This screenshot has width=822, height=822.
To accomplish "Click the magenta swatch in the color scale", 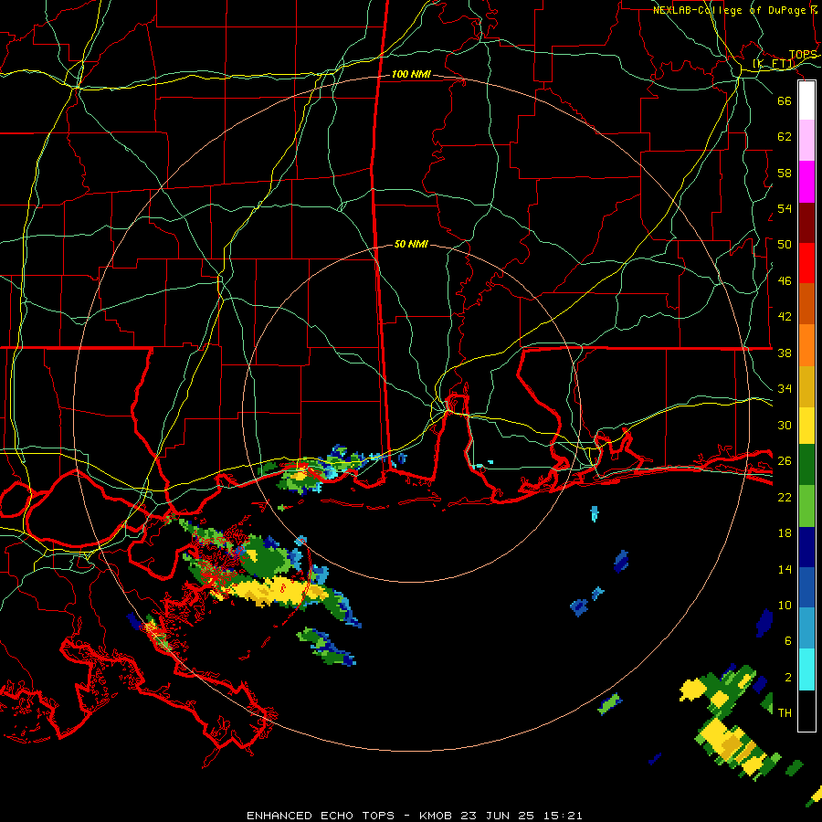I will 806,182.
